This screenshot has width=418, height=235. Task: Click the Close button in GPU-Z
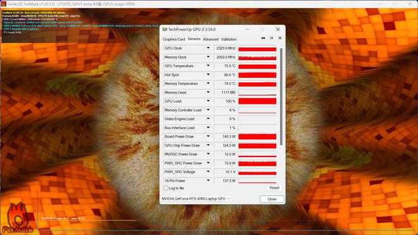click(272, 199)
